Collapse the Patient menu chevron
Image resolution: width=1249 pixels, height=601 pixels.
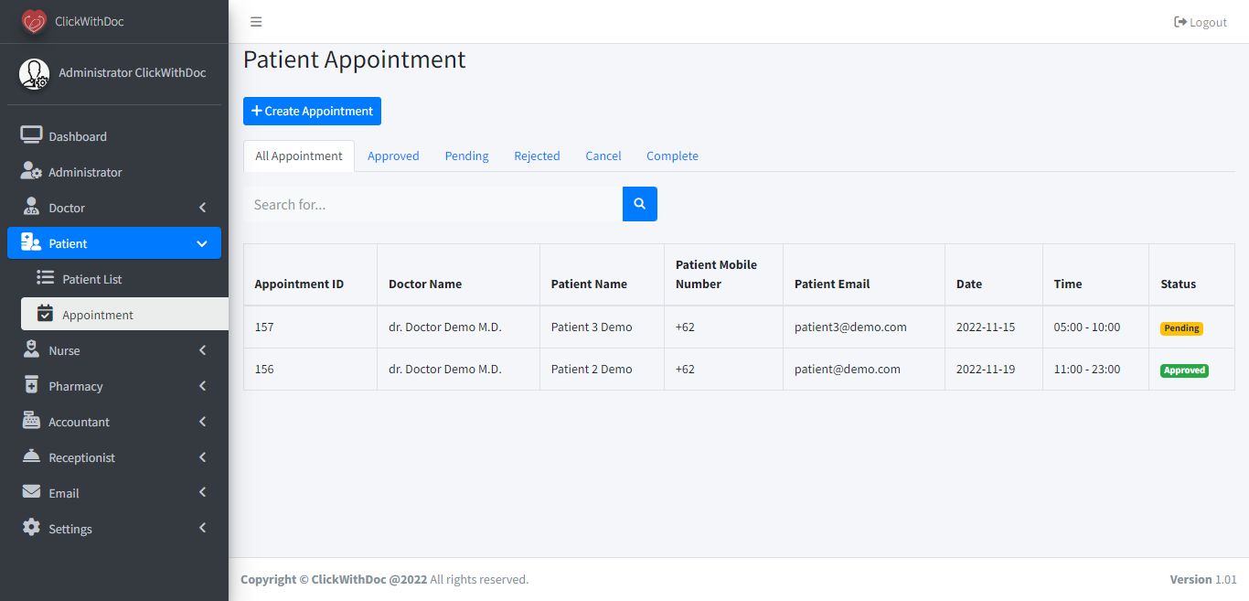click(202, 243)
